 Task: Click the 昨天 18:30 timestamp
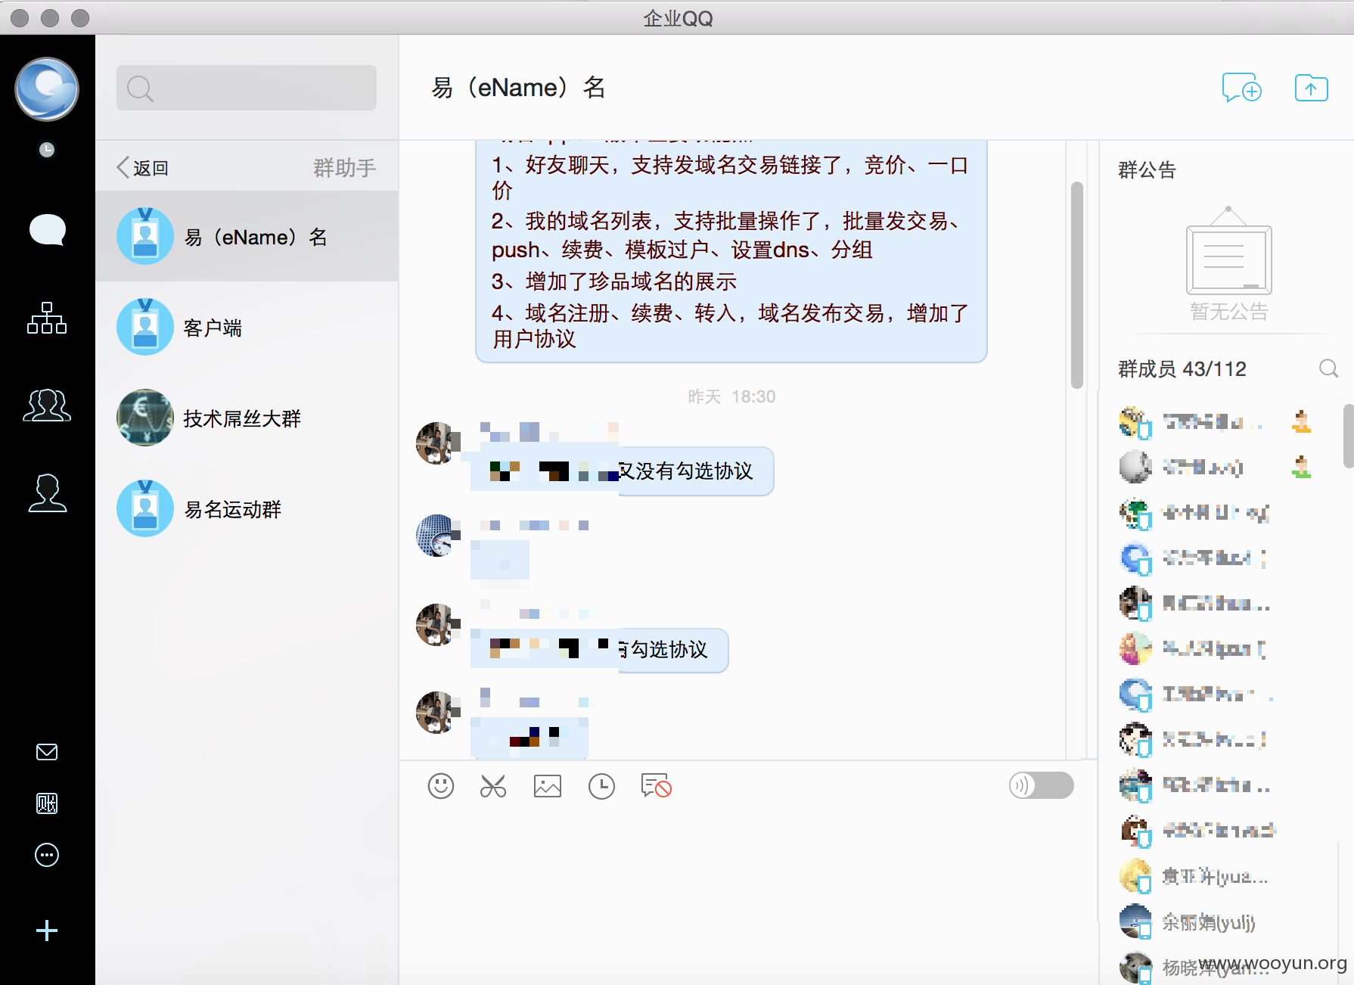(731, 396)
